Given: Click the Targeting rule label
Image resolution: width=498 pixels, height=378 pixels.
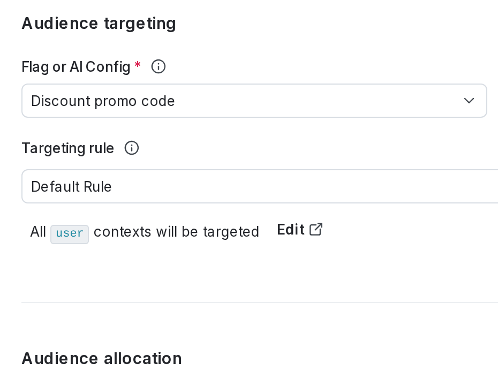Looking at the screenshot, I should point(67,148).
